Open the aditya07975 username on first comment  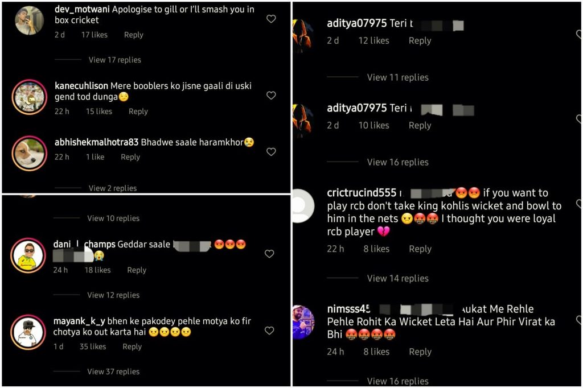click(357, 23)
